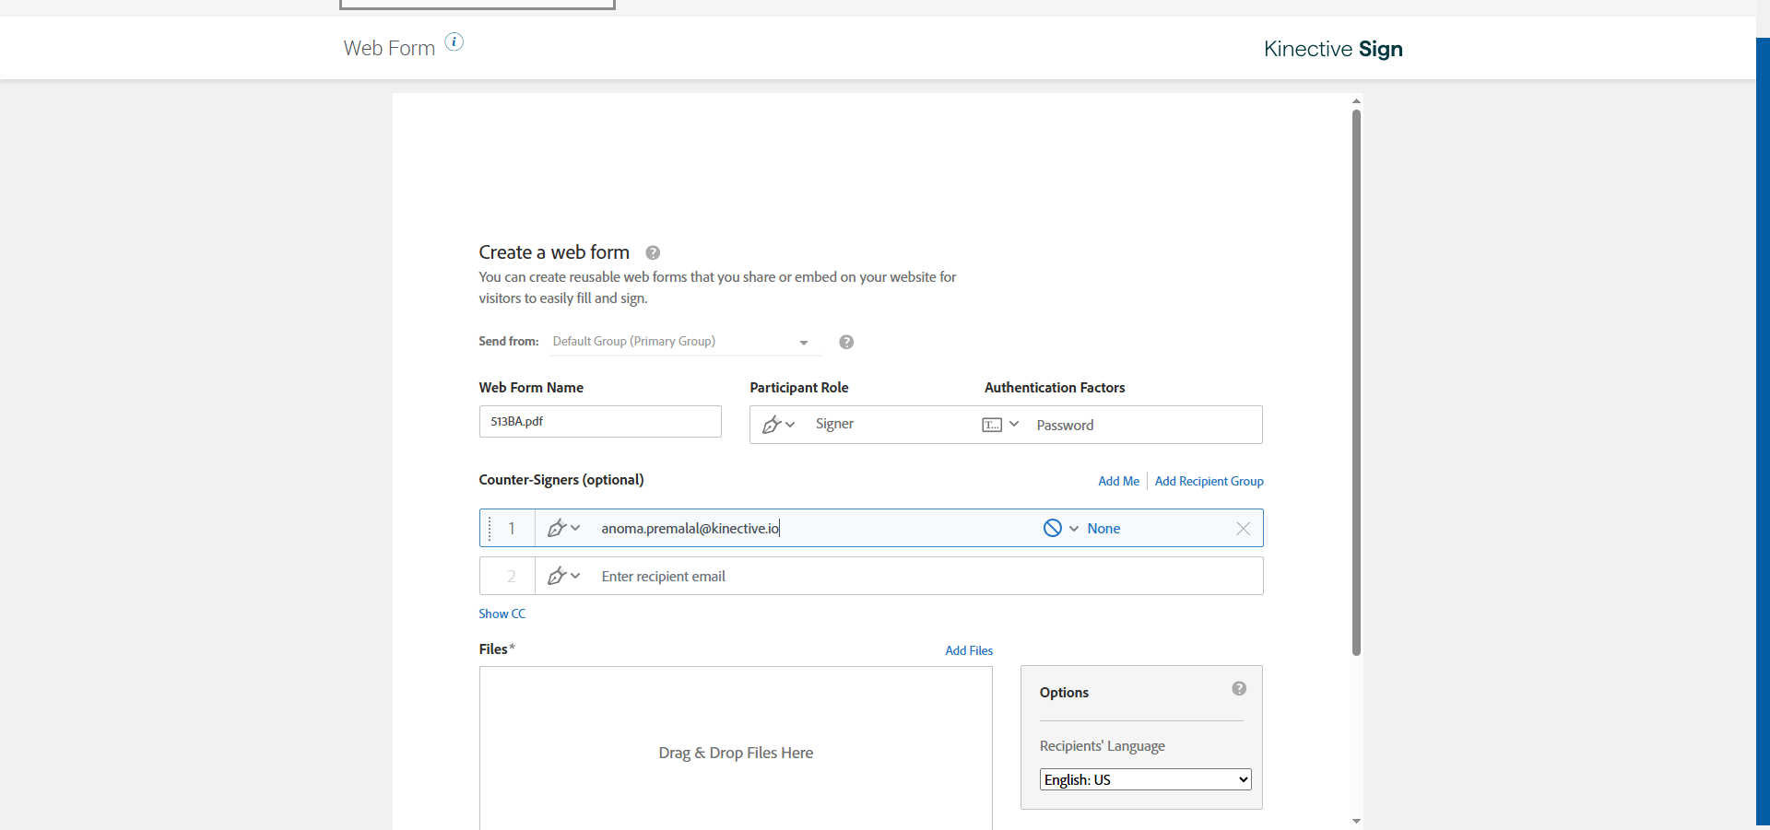Open the Options panel help icon
This screenshot has width=1770, height=830.
coord(1239,689)
